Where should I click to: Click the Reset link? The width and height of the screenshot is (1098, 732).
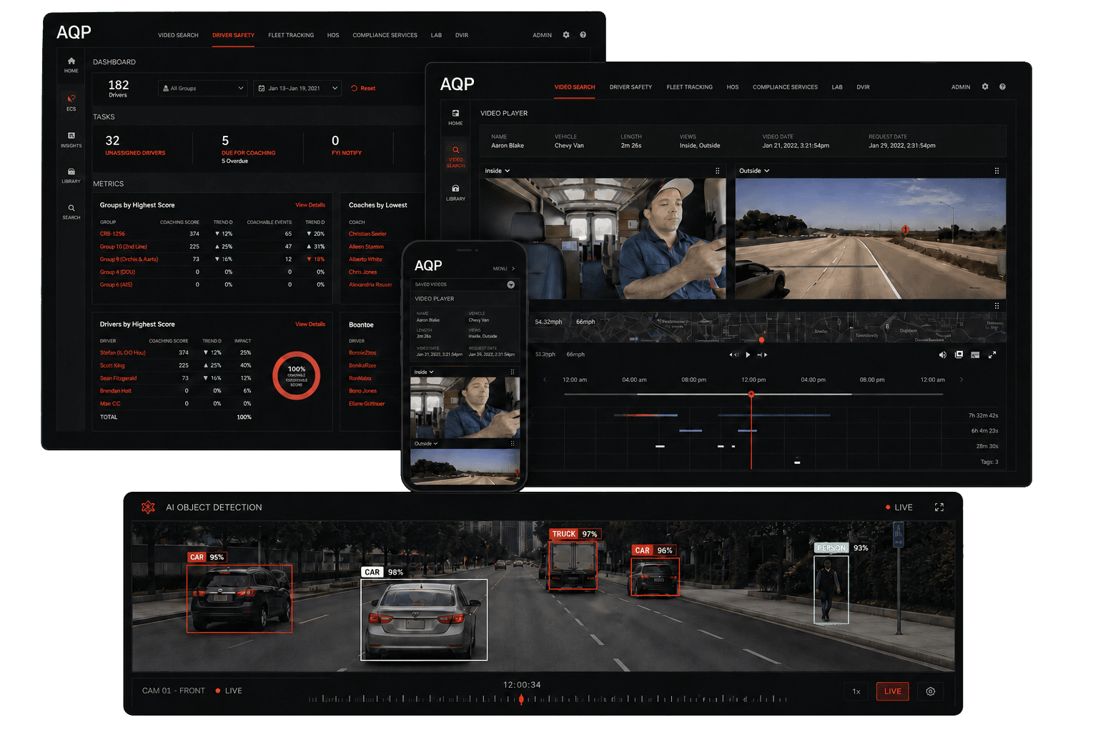tap(364, 89)
